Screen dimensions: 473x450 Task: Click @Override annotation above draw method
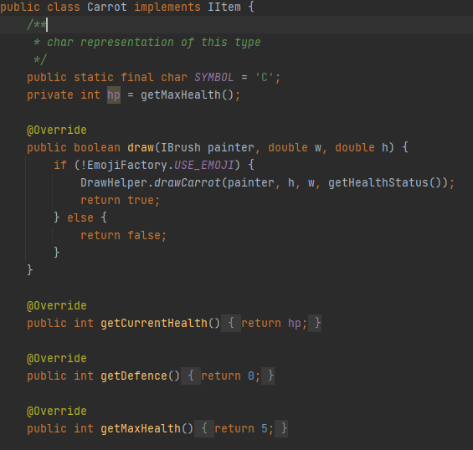coord(57,130)
